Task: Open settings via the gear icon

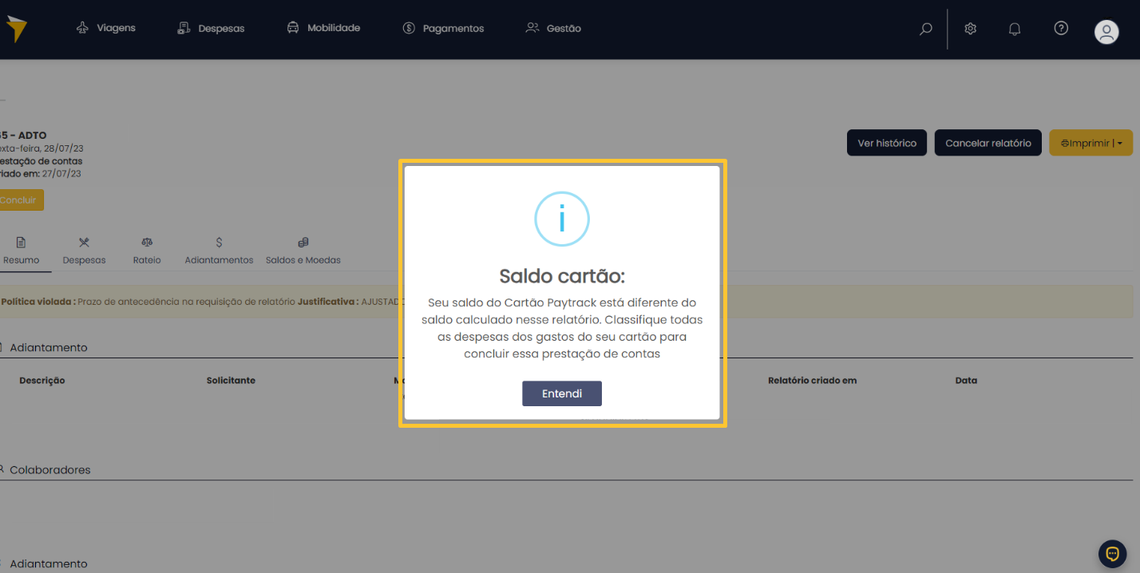Action: pos(970,29)
